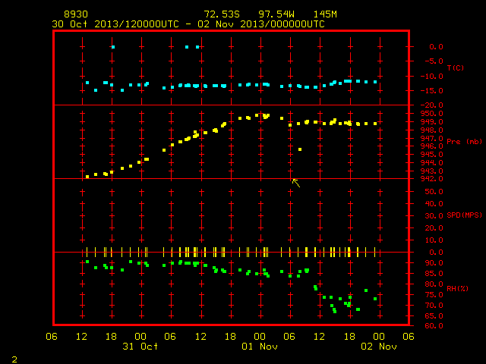Click the 60.0 humidity scale value
486x364 pixels.
click(x=434, y=325)
